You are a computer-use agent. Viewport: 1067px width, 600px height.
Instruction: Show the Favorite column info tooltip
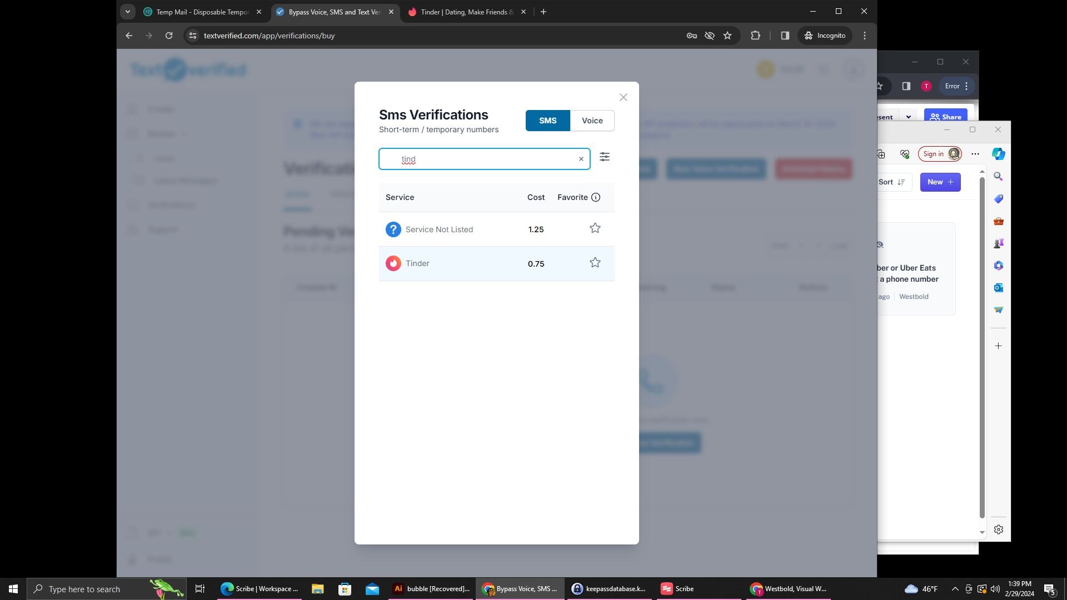tap(596, 197)
